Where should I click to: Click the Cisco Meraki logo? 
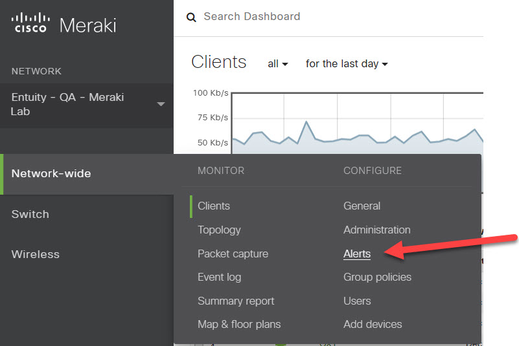[x=64, y=24]
